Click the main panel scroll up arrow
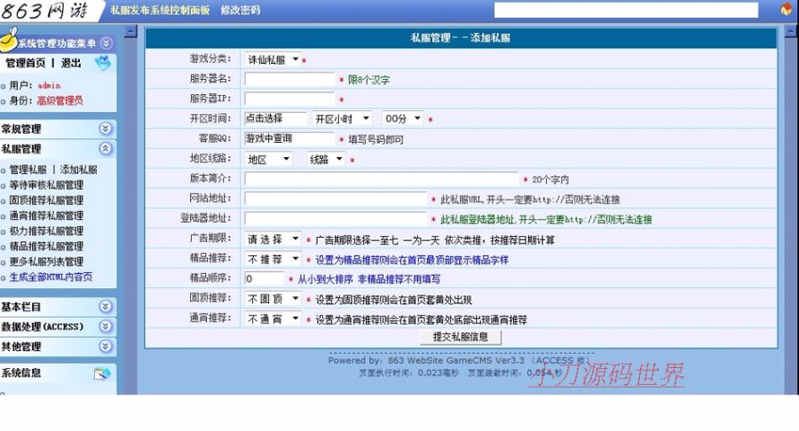This screenshot has height=431, width=799. (791, 32)
